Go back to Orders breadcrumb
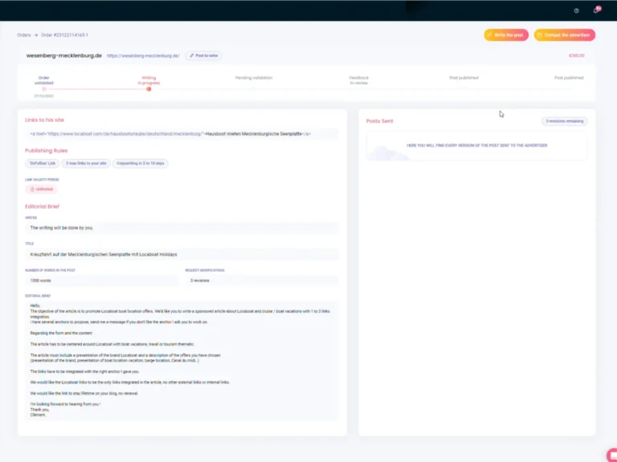This screenshot has width=617, height=462. pyautogui.click(x=23, y=35)
